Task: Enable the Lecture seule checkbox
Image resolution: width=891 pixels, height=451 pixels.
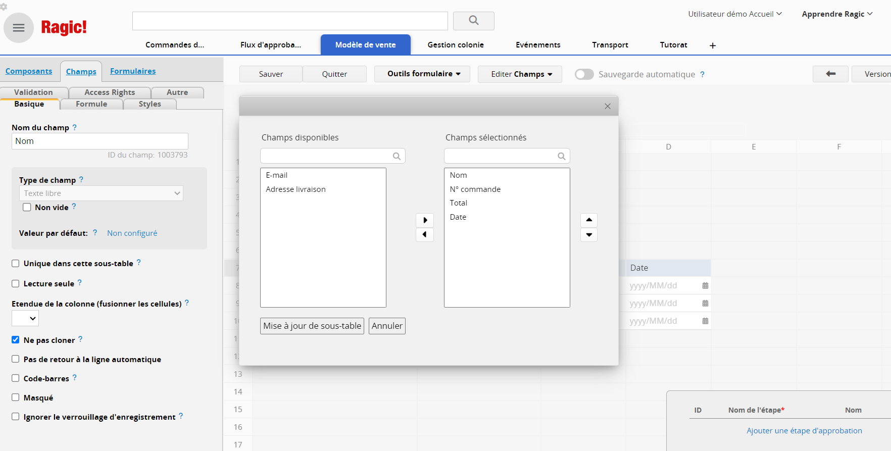Action: 16,284
